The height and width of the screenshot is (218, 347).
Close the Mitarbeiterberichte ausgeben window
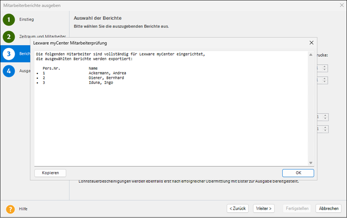coord(342,5)
